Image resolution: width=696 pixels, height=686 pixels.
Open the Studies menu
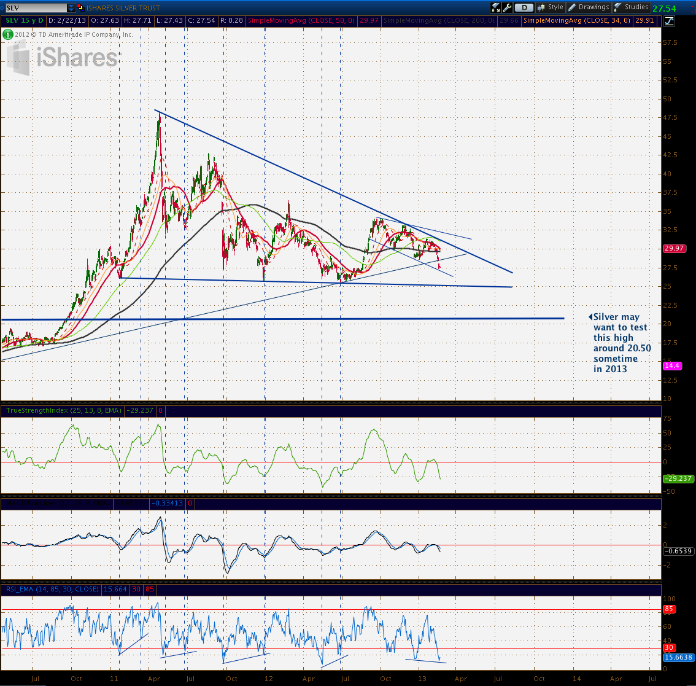[631, 7]
